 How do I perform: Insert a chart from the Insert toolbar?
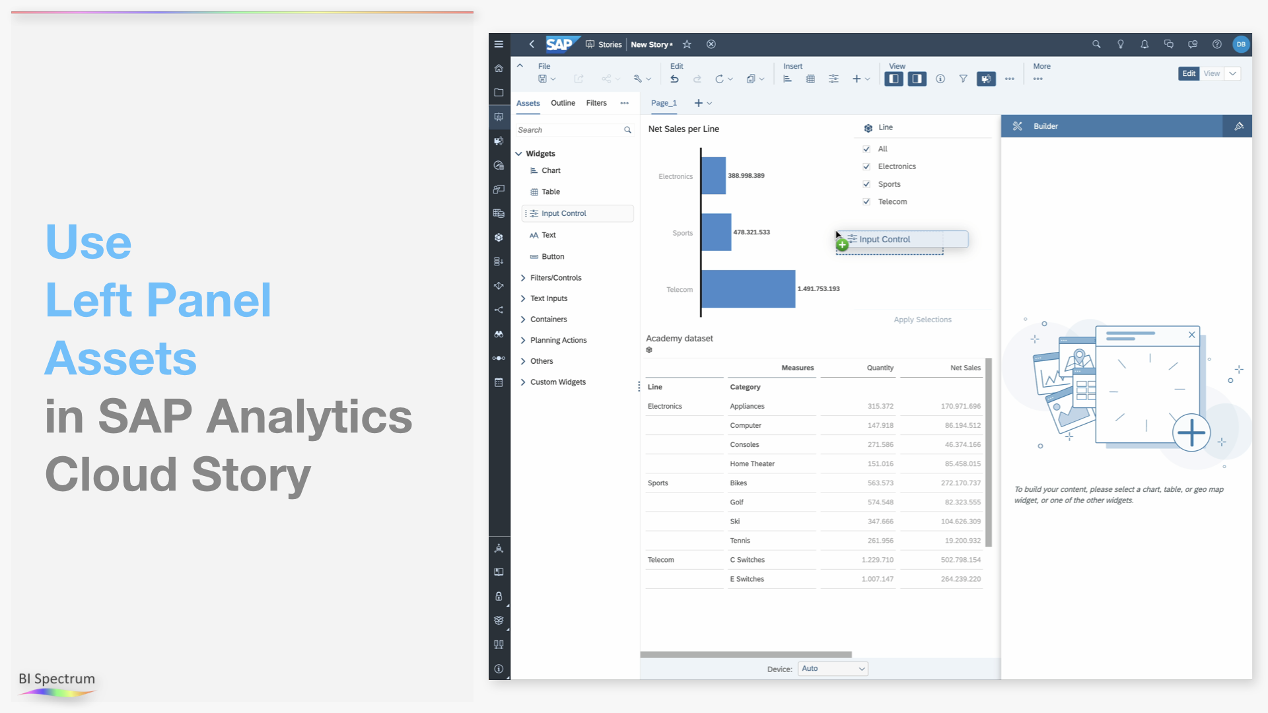pos(787,79)
